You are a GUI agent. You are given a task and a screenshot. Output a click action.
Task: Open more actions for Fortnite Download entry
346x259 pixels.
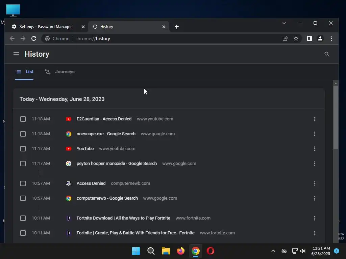coord(315,218)
